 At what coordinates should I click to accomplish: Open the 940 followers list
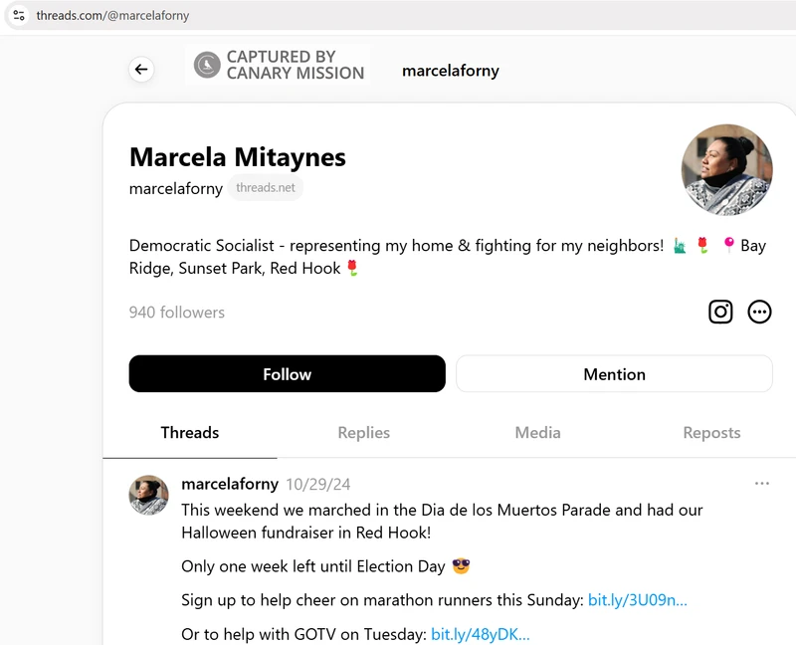(x=177, y=313)
